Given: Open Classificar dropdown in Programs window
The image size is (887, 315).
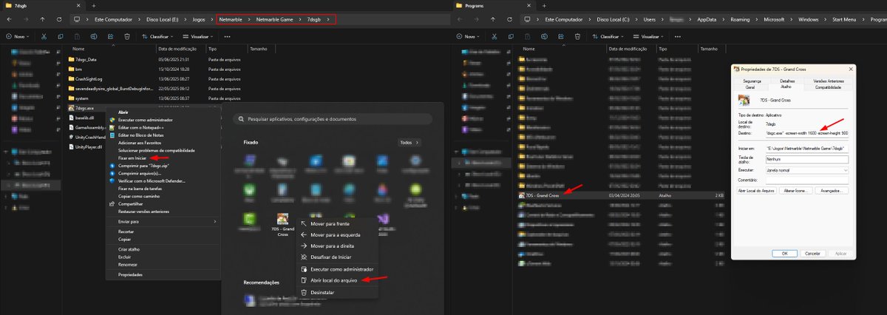Looking at the screenshot, I should point(608,35).
